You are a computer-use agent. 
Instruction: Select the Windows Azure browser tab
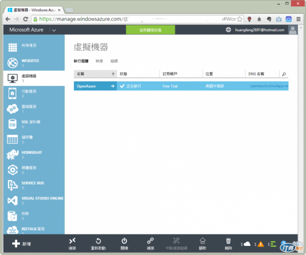[x=34, y=10]
